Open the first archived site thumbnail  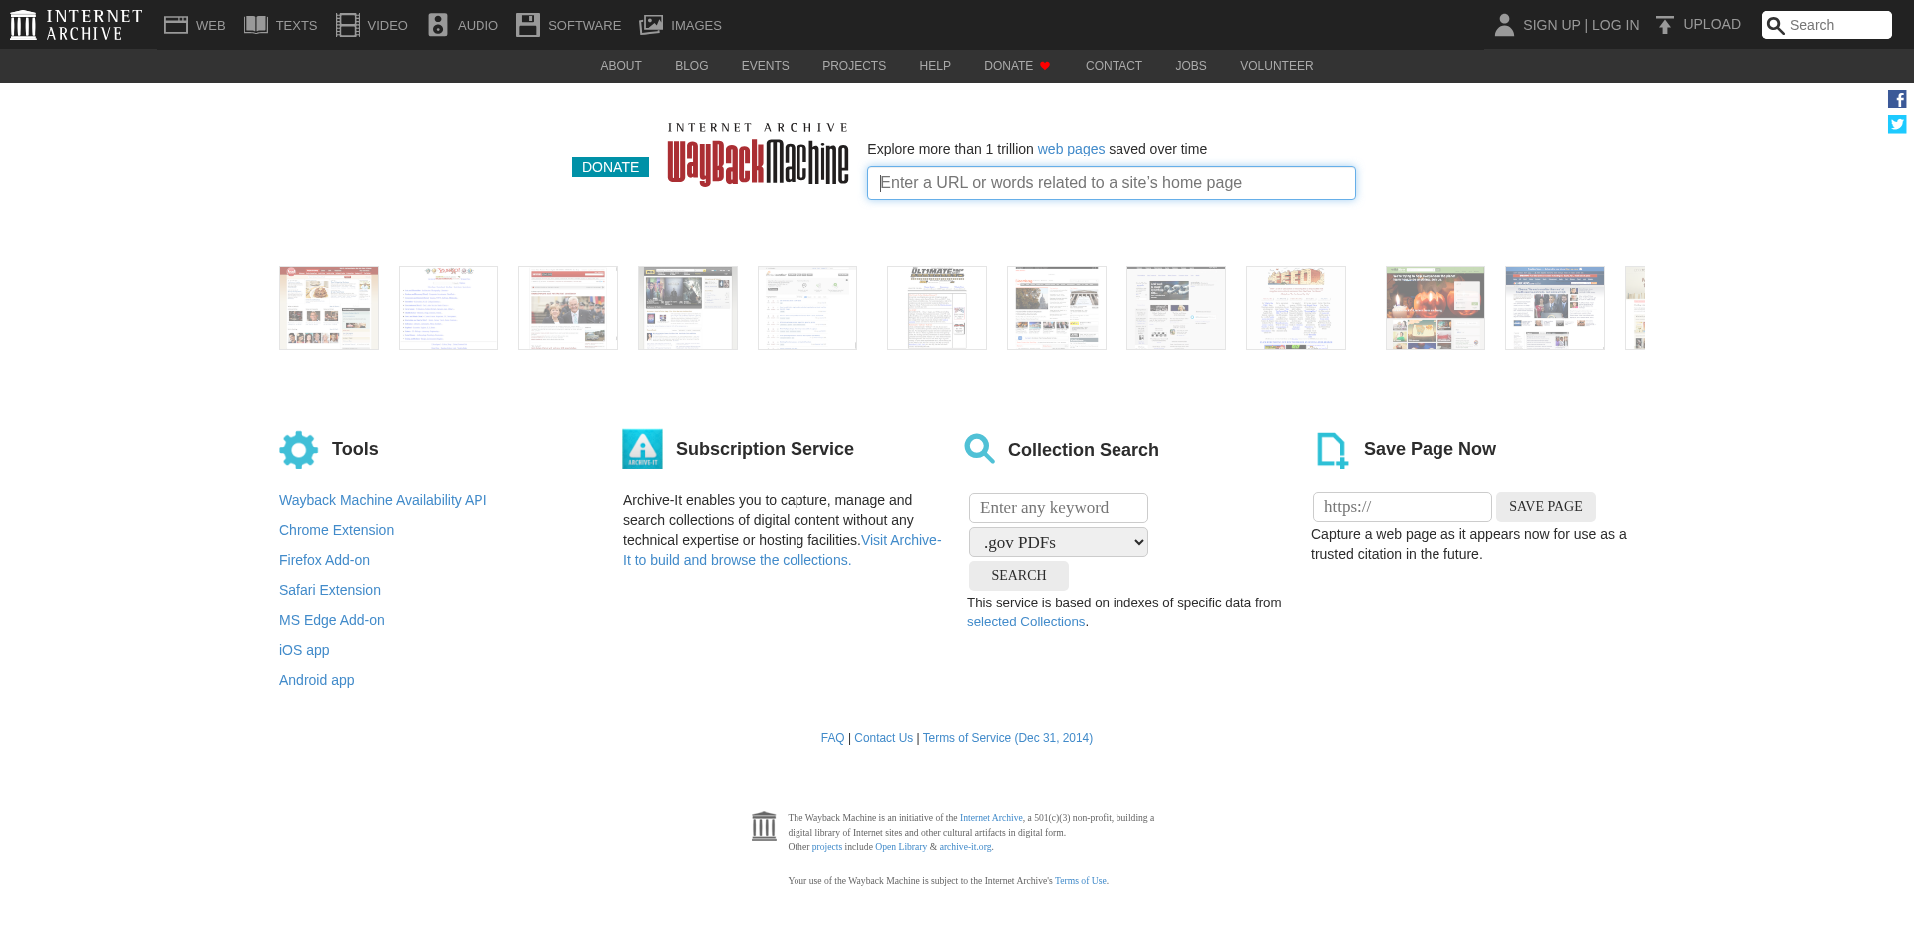pos(329,308)
